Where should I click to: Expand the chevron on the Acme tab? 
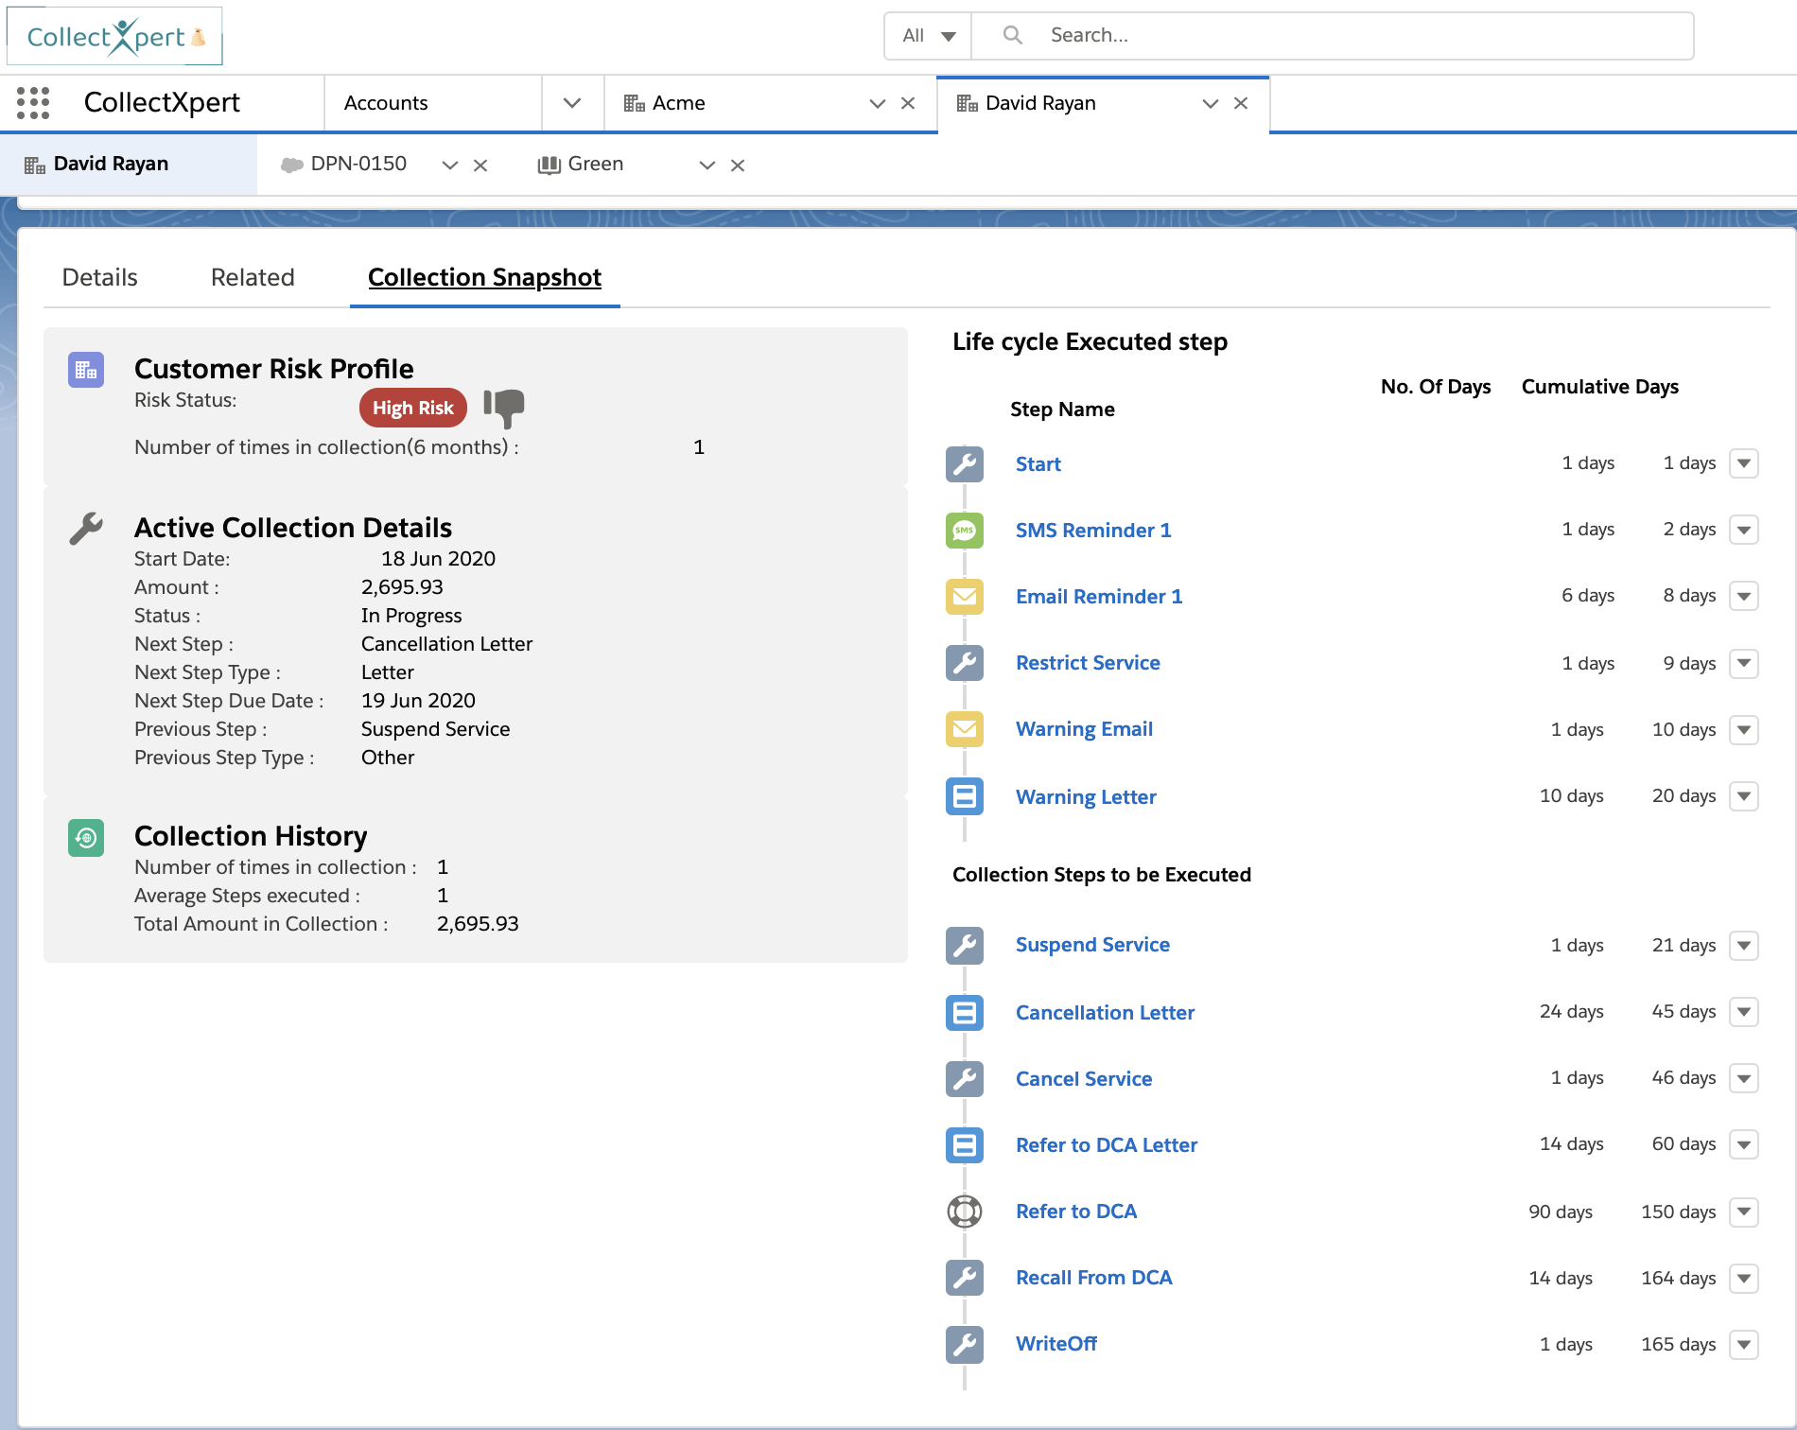tap(875, 103)
